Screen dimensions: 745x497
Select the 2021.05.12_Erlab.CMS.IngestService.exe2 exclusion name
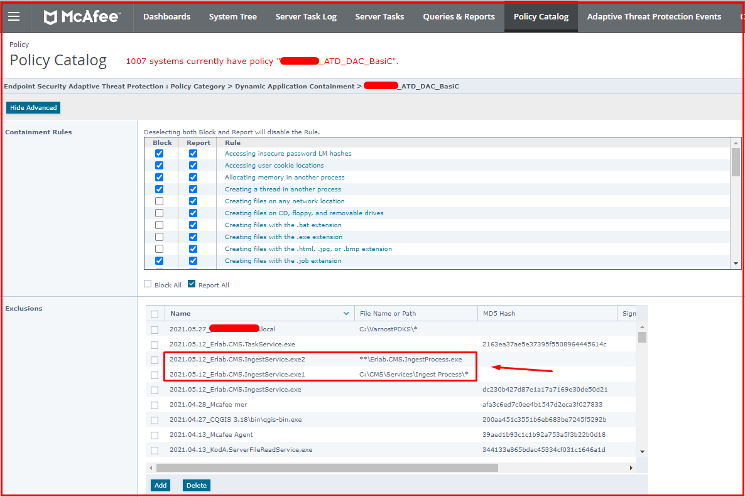pyautogui.click(x=237, y=360)
